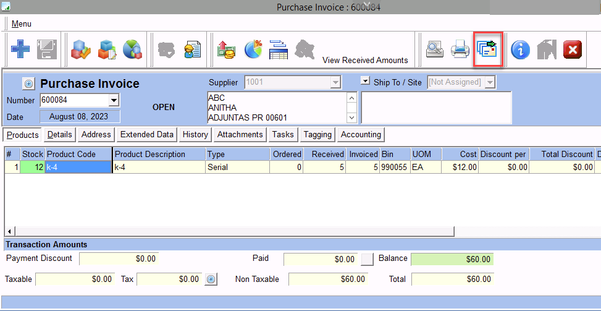601x311 pixels.
Task: Click the Payment Discount amount field
Action: click(x=119, y=258)
